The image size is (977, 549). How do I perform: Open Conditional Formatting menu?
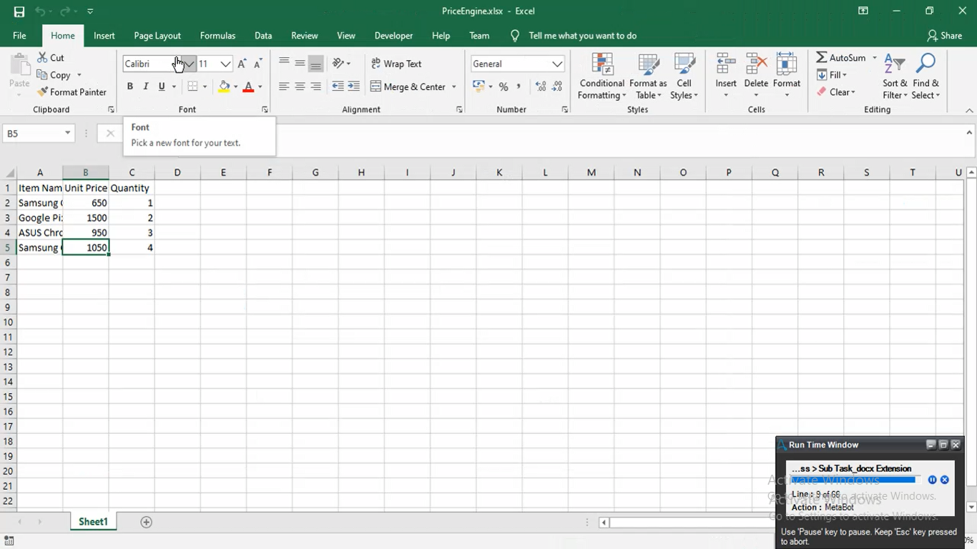coord(602,76)
